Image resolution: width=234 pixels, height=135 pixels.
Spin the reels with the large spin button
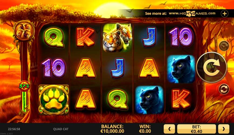[x=212, y=67]
